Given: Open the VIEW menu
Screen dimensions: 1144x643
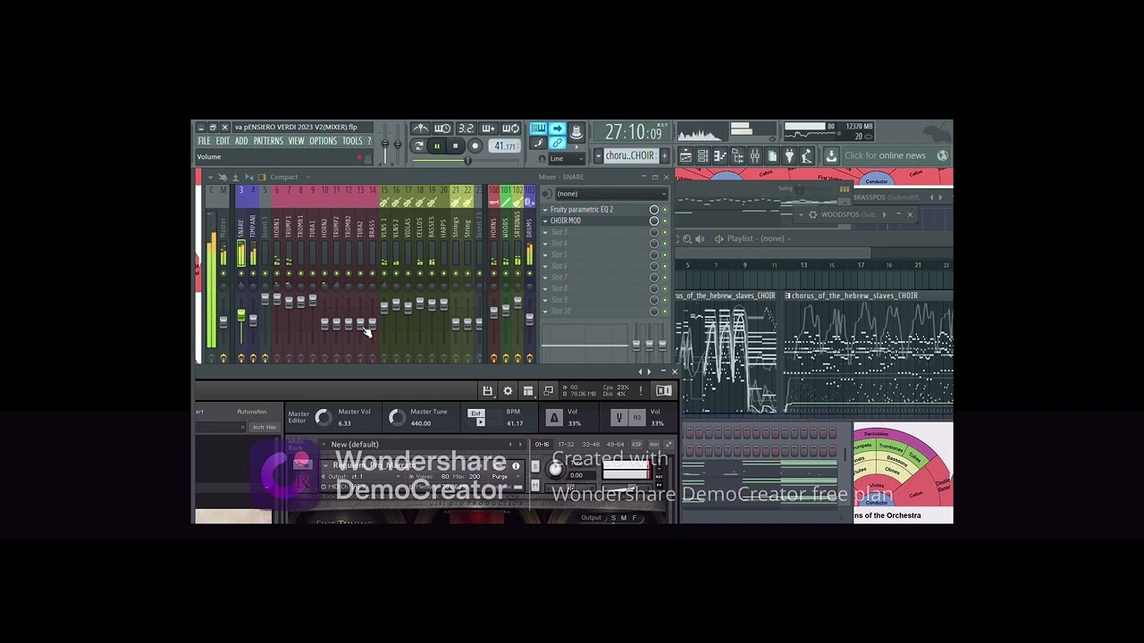Looking at the screenshot, I should pyautogui.click(x=296, y=141).
